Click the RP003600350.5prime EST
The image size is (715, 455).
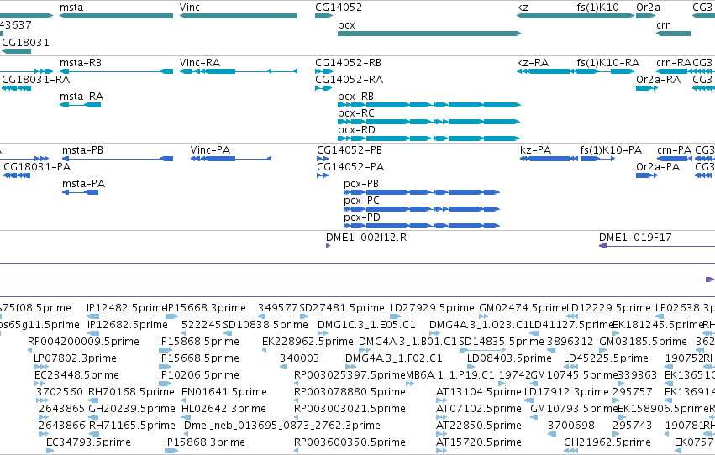tap(297, 451)
